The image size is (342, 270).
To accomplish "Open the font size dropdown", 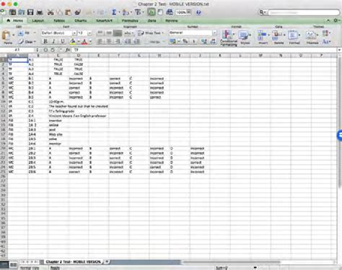I will 89,33.
